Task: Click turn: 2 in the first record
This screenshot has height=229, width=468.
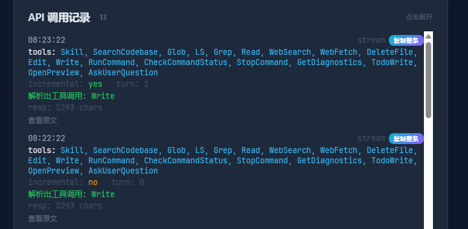Action: pyautogui.click(x=132, y=84)
